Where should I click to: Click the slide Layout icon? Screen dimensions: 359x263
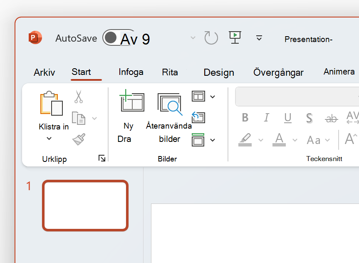tap(198, 96)
